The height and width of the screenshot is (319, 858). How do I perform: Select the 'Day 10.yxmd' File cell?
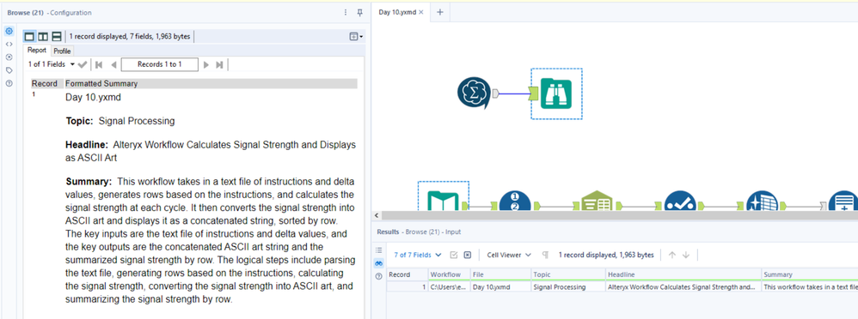click(500, 286)
